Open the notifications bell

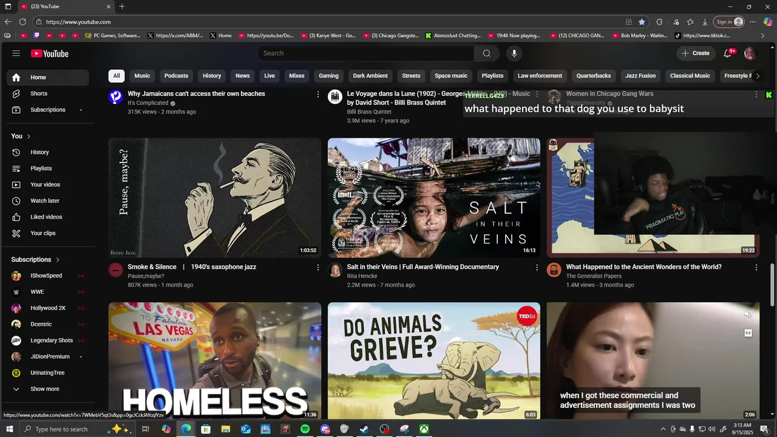click(727, 53)
